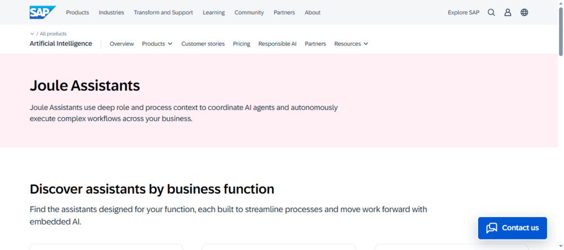Click the Joule Assistants heading
The image size is (564, 250).
(84, 86)
